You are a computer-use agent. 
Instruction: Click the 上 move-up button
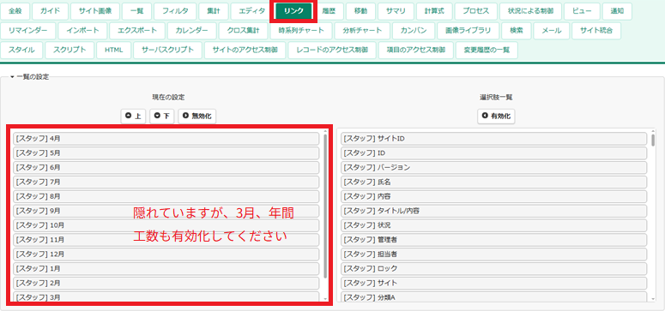click(133, 116)
